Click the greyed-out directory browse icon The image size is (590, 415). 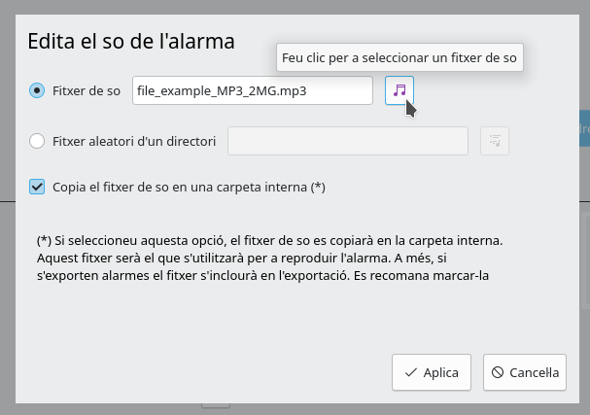(x=495, y=141)
